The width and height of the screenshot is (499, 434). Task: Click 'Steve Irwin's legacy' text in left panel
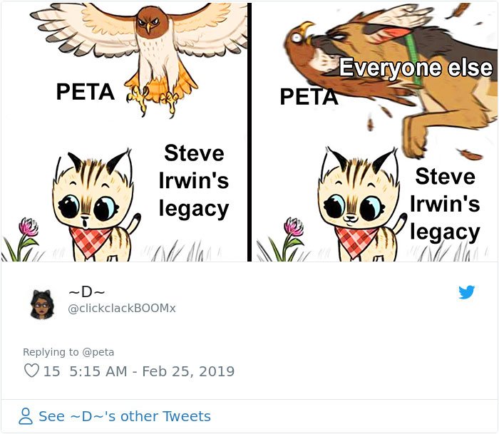click(x=194, y=181)
